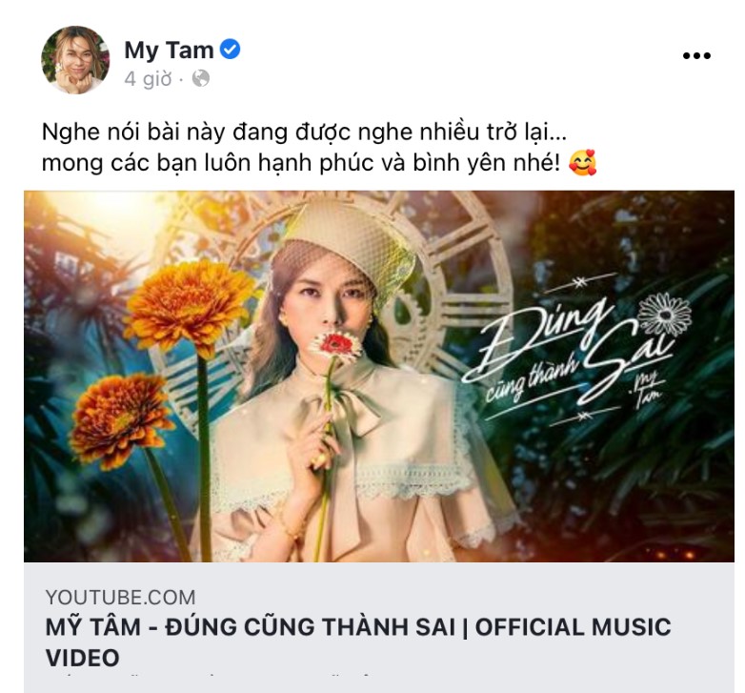Open the 4 giờ post timestamp
Viewport: 745px width, 693px height.
(x=148, y=79)
